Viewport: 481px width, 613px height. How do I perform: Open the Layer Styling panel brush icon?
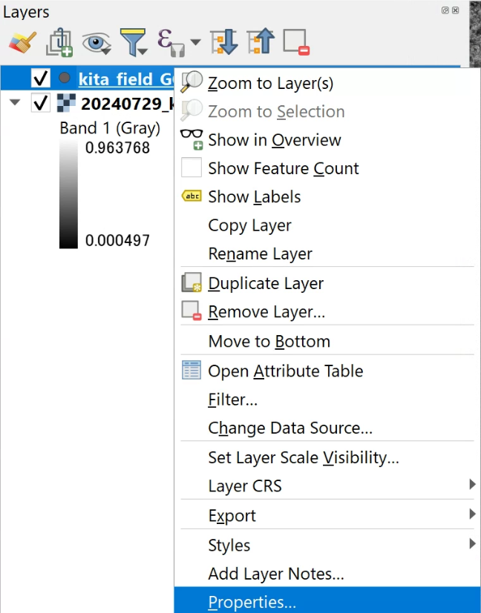[23, 42]
